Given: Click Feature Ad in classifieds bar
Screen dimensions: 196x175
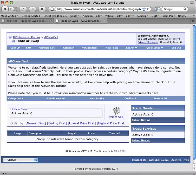Looking at the screenshot, I should [160, 99].
